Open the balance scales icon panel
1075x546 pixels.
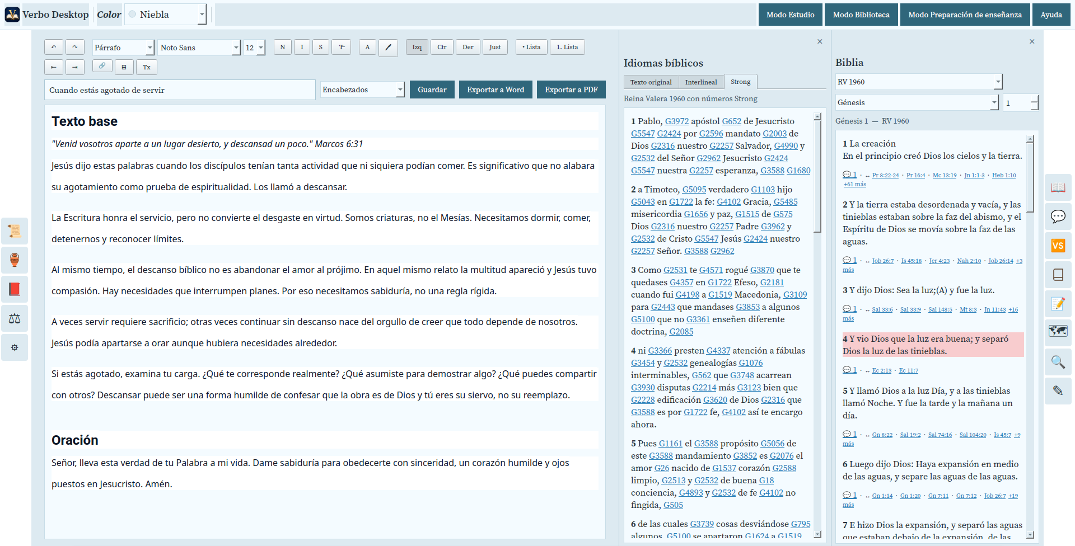(x=15, y=318)
